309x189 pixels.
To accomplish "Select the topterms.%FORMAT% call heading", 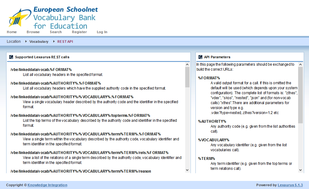I will [80, 115].
